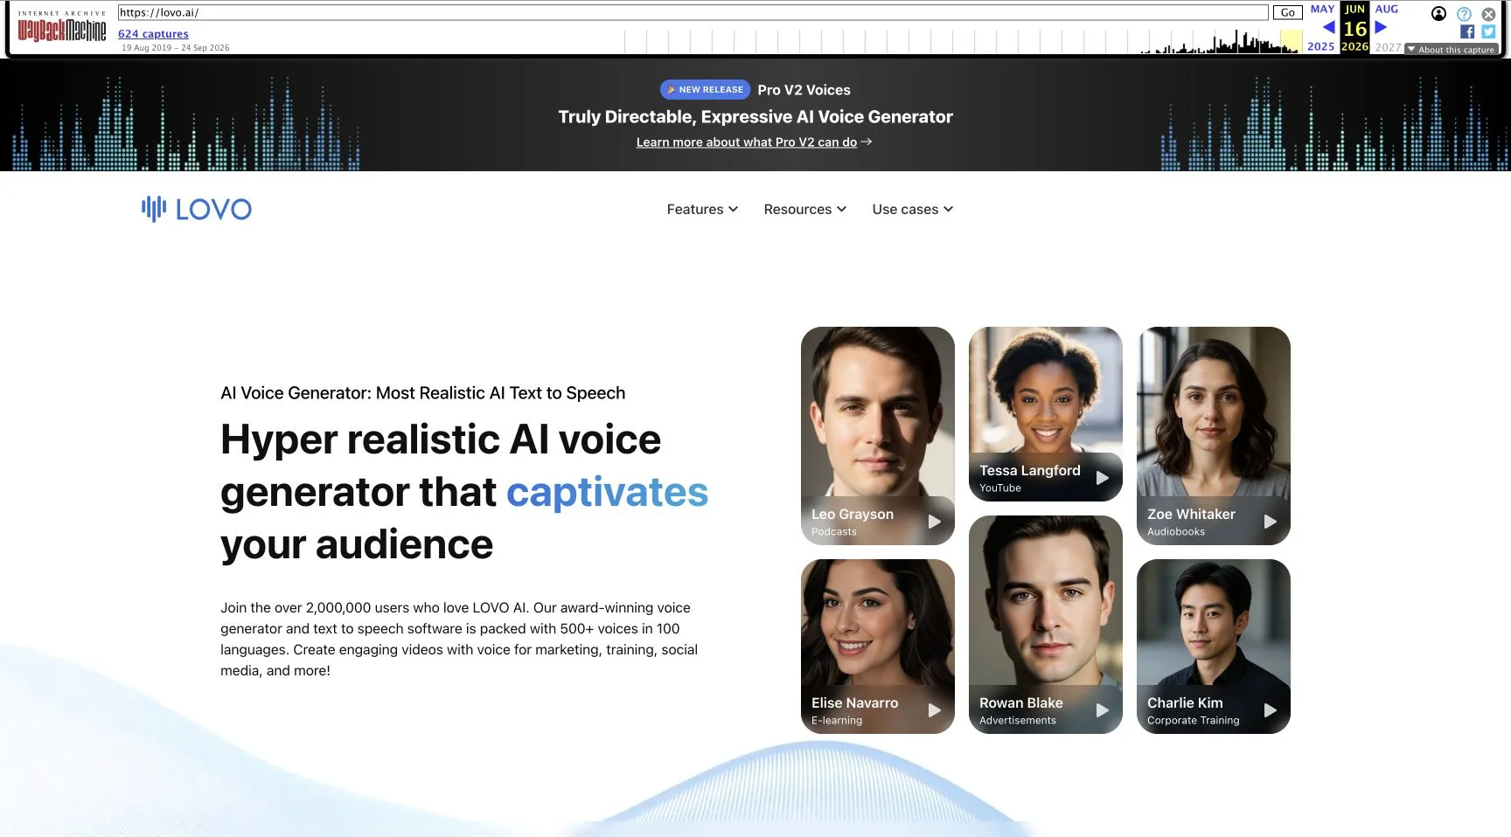
Task: Click the Pro V2 Voices text
Action: tap(804, 90)
